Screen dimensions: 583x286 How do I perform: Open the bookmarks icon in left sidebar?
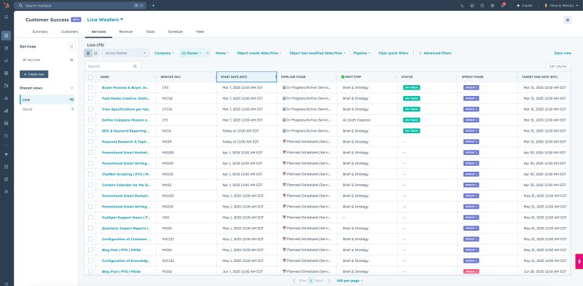pos(7,17)
